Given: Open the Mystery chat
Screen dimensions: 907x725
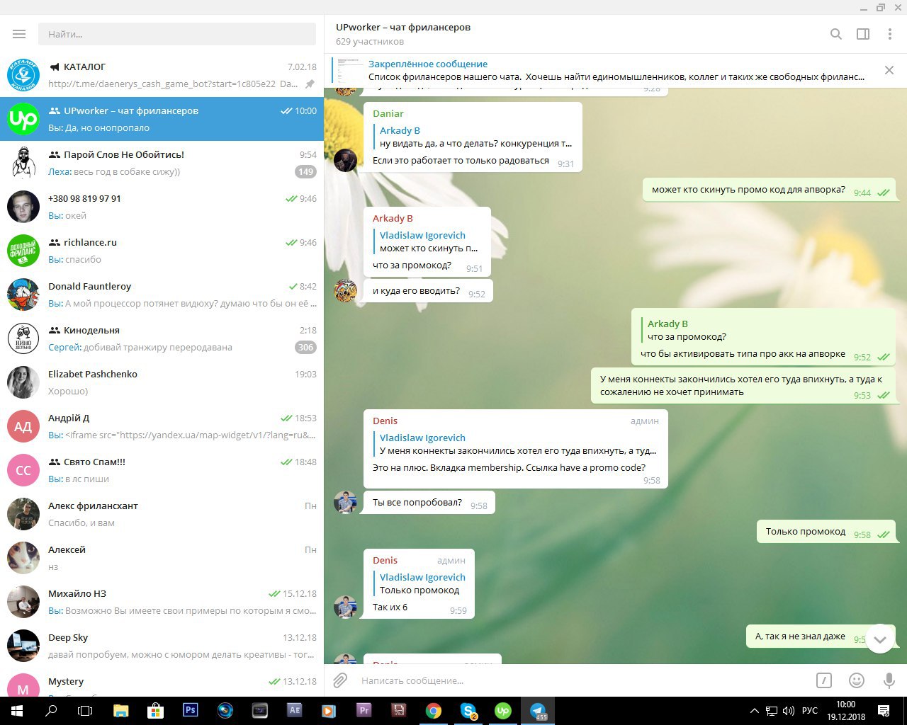Looking at the screenshot, I should (x=162, y=683).
